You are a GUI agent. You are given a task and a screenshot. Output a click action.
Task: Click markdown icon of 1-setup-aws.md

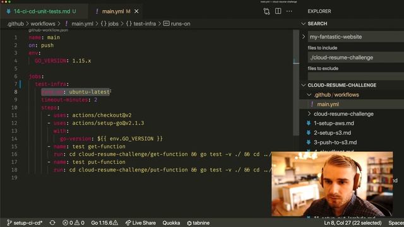(309, 124)
